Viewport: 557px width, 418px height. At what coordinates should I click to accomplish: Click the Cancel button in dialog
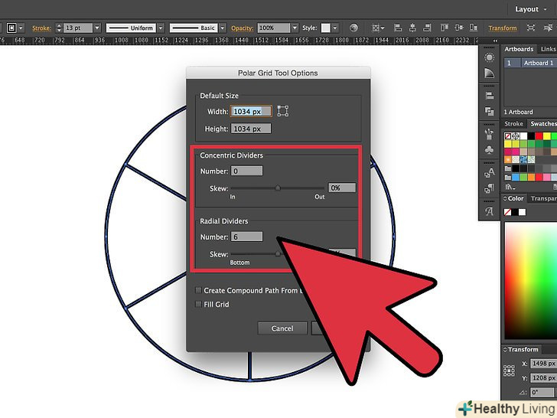tap(282, 328)
